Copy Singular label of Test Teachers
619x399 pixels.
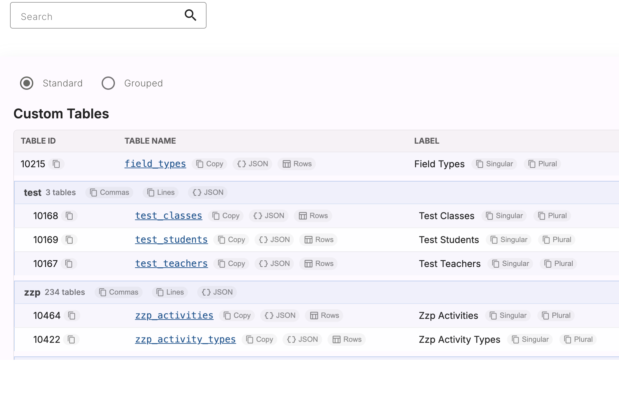pyautogui.click(x=510, y=264)
